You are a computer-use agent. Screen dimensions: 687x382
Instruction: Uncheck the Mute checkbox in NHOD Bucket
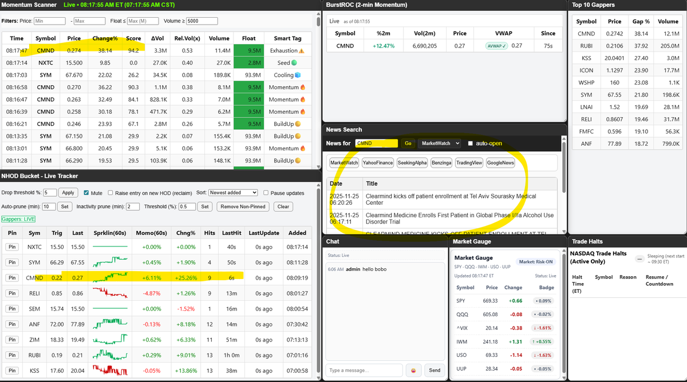click(x=86, y=193)
